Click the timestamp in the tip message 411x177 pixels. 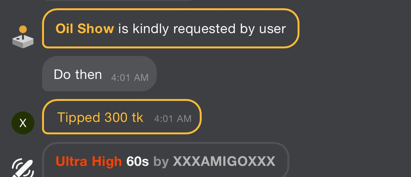click(x=173, y=119)
